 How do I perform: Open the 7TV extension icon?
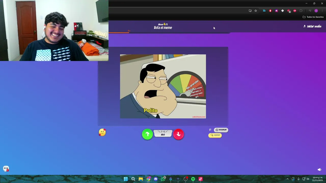coord(264,11)
